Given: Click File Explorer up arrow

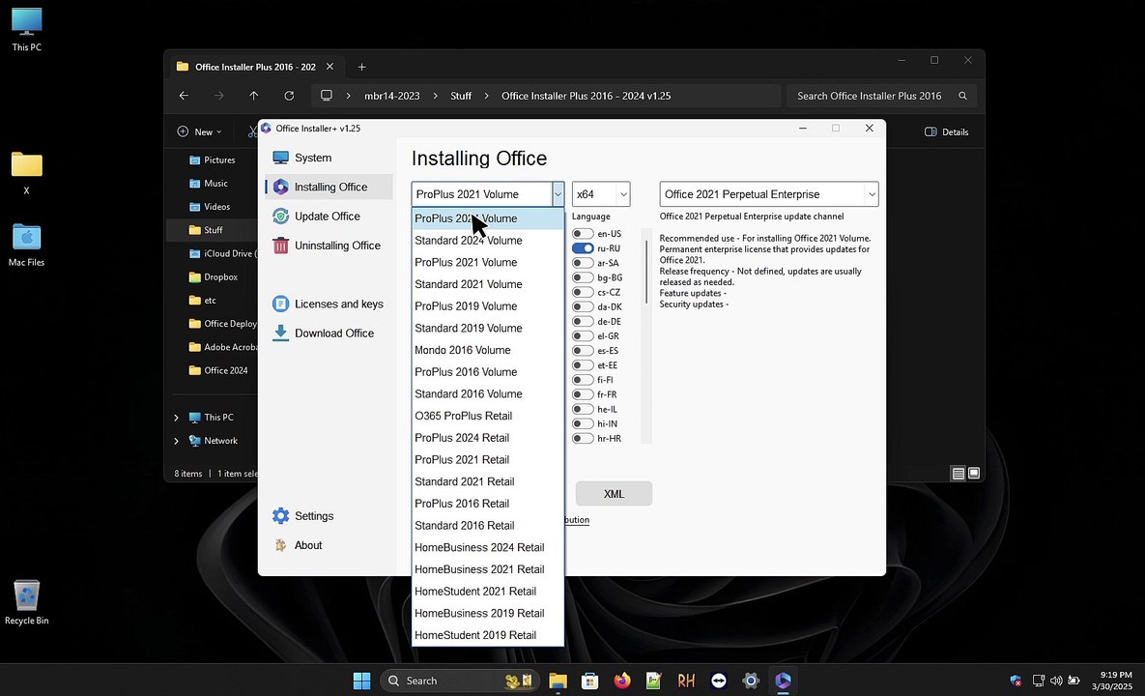Looking at the screenshot, I should [x=253, y=96].
